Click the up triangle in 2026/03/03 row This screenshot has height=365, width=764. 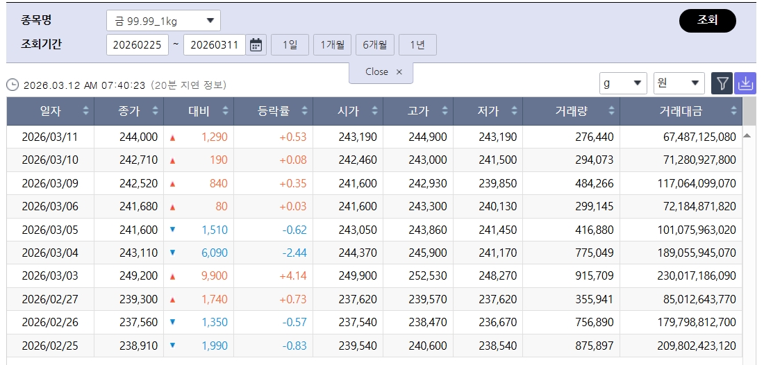tap(172, 276)
